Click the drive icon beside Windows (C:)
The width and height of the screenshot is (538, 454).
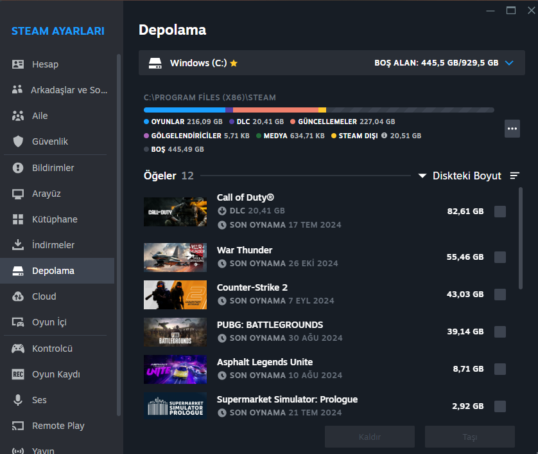[155, 63]
